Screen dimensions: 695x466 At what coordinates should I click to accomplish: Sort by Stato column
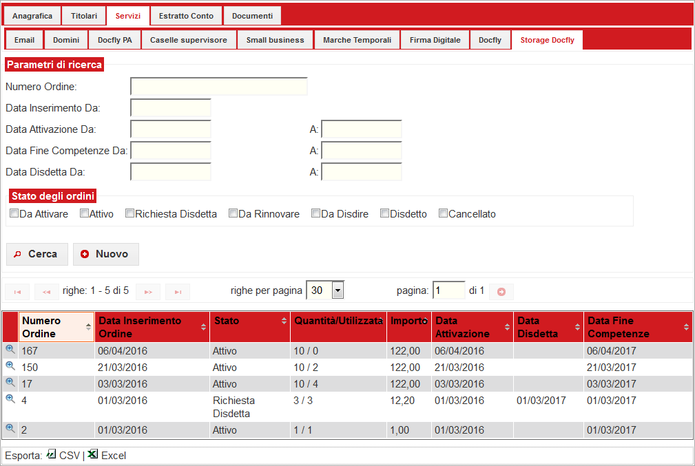coord(250,327)
